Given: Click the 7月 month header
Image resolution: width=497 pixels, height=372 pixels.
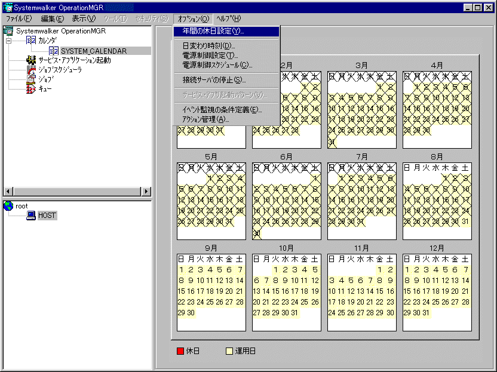Looking at the screenshot, I should (361, 157).
